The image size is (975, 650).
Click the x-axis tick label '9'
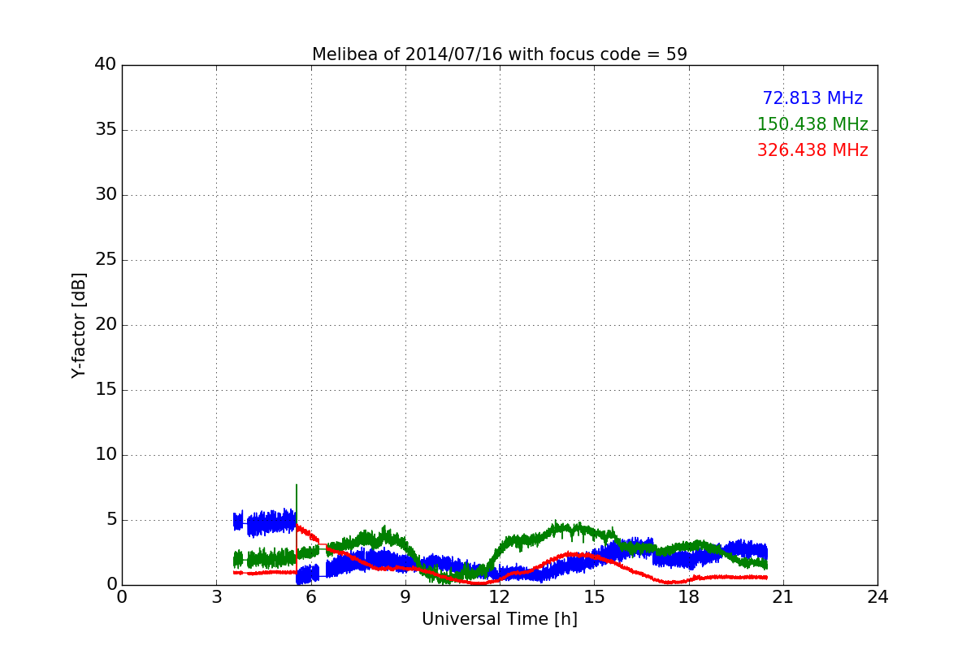pos(405,597)
